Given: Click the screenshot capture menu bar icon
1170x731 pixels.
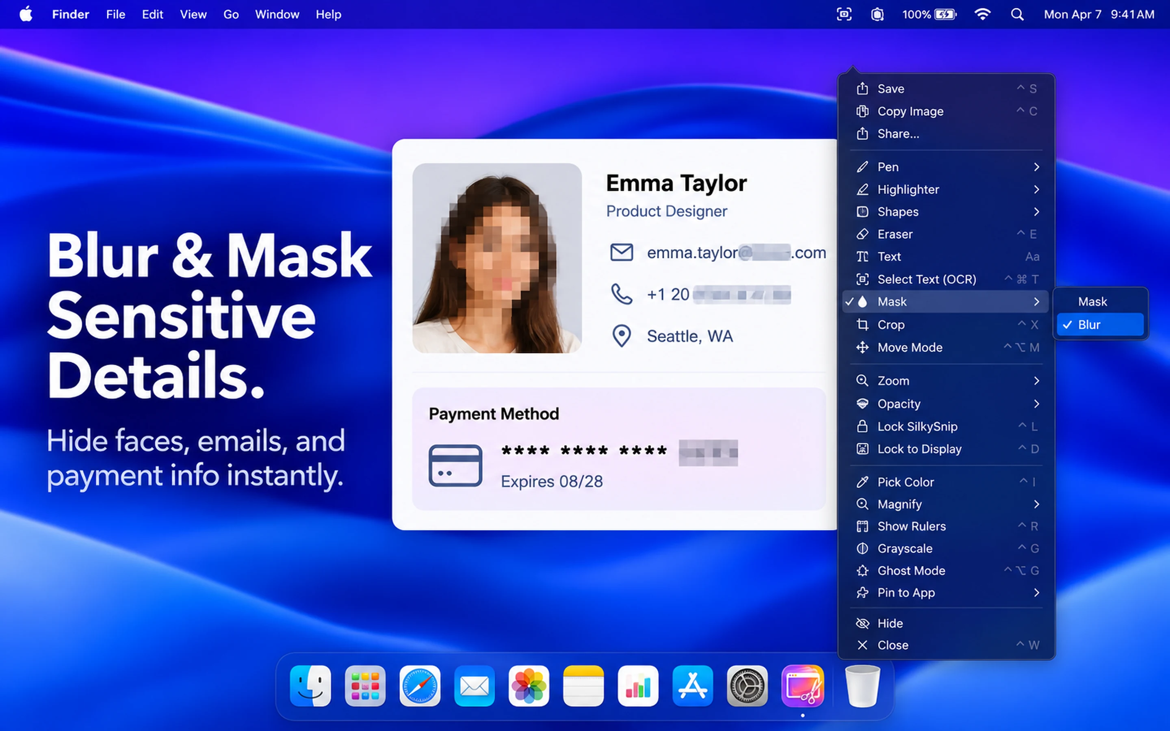Looking at the screenshot, I should tap(844, 15).
